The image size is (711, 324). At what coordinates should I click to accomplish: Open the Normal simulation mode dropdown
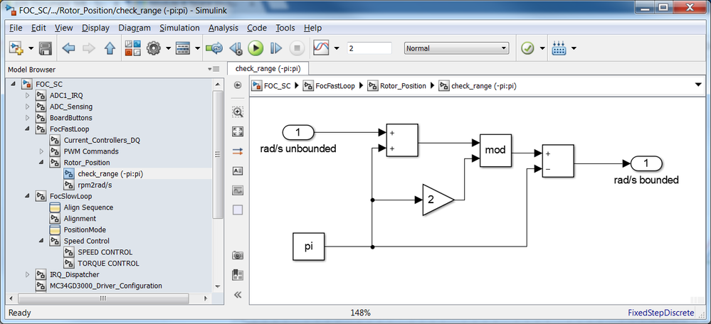tap(456, 48)
